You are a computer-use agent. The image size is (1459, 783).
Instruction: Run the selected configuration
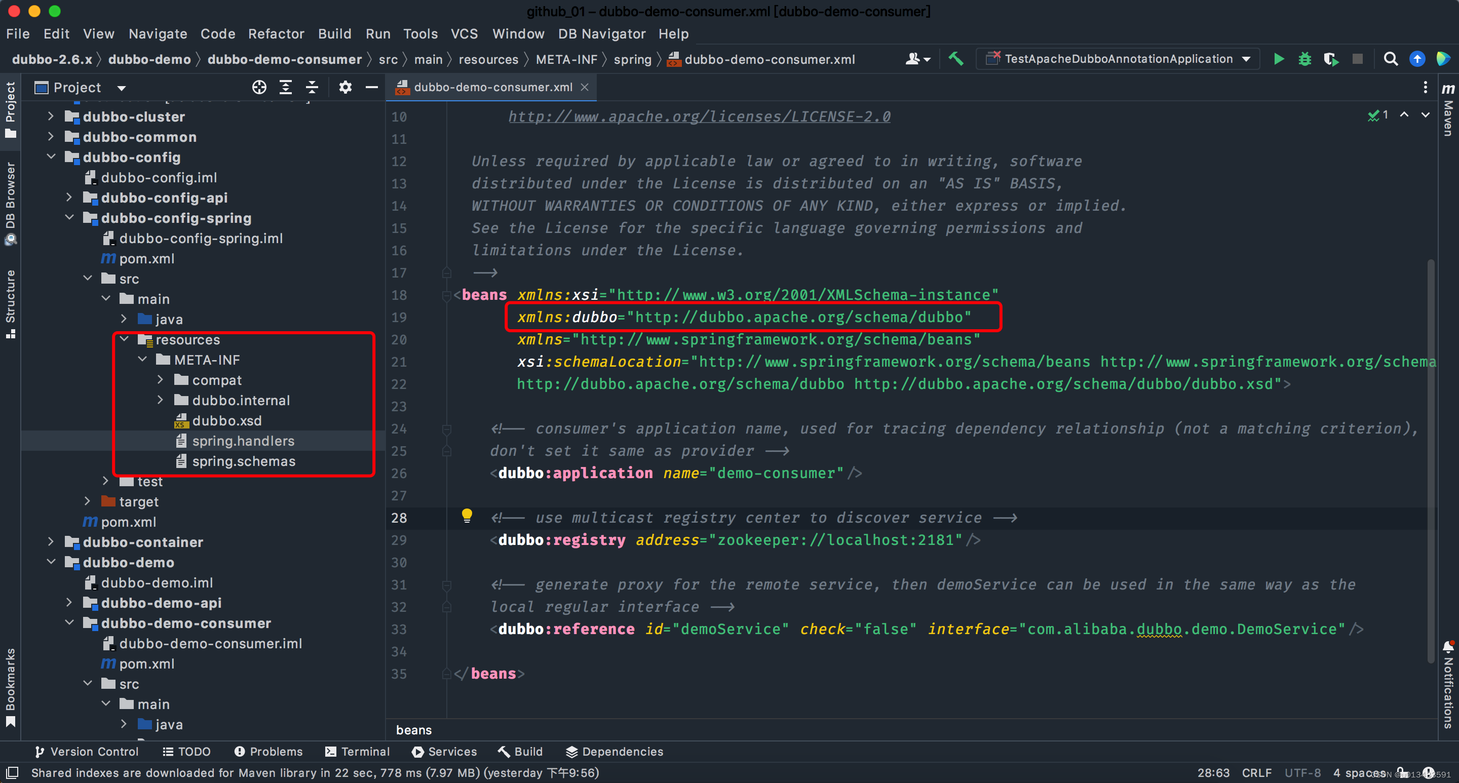[1278, 59]
